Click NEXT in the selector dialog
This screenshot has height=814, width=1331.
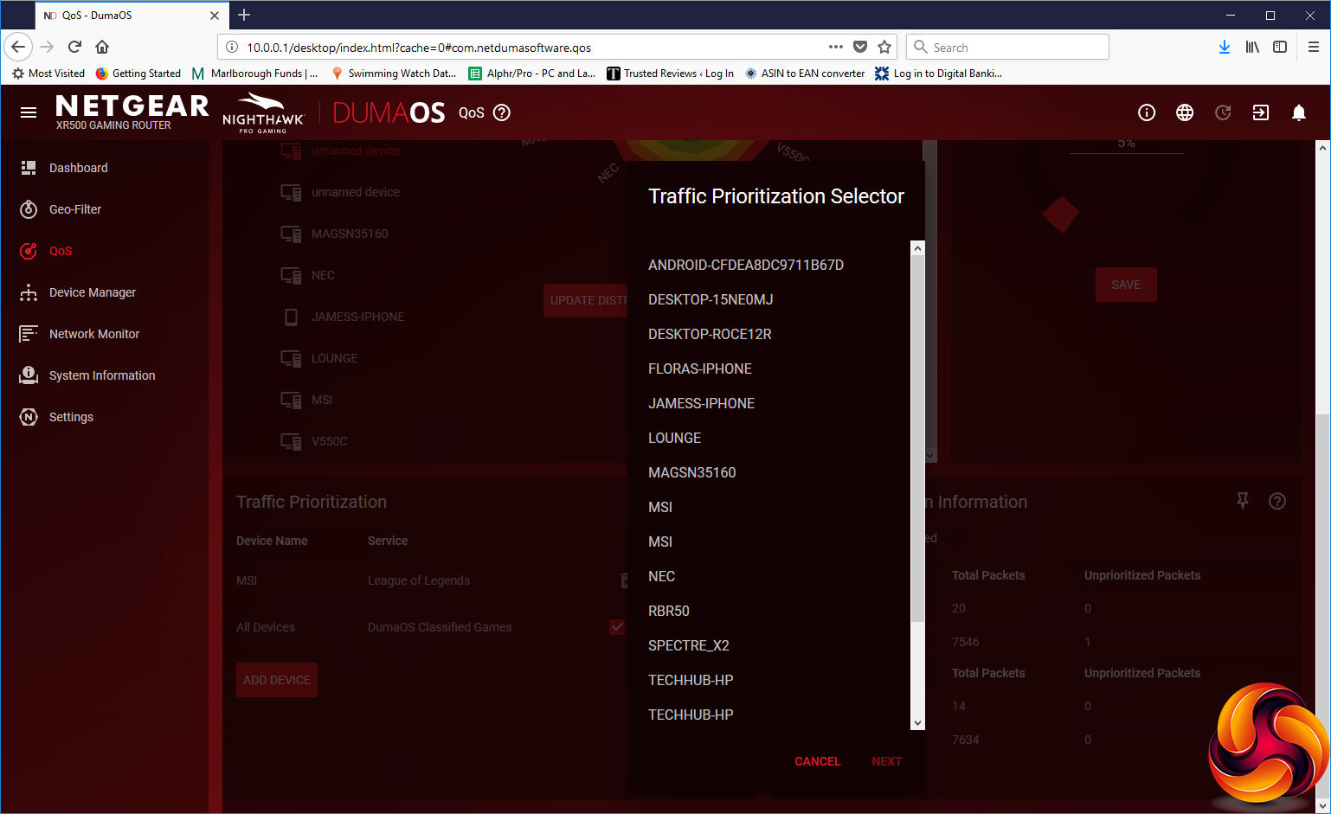coord(887,761)
